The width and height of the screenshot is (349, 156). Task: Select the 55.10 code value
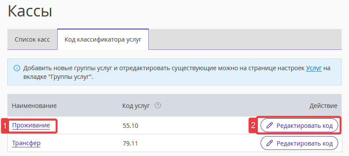pos(130,126)
